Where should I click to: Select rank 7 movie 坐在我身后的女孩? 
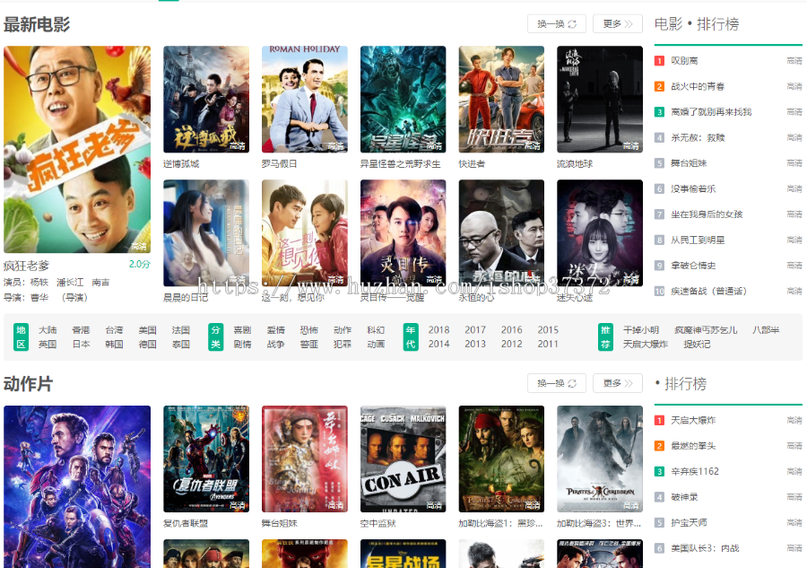click(x=707, y=214)
